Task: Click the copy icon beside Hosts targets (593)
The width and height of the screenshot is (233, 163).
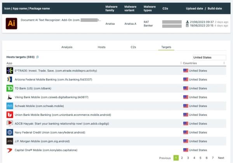Action: pos(37,57)
